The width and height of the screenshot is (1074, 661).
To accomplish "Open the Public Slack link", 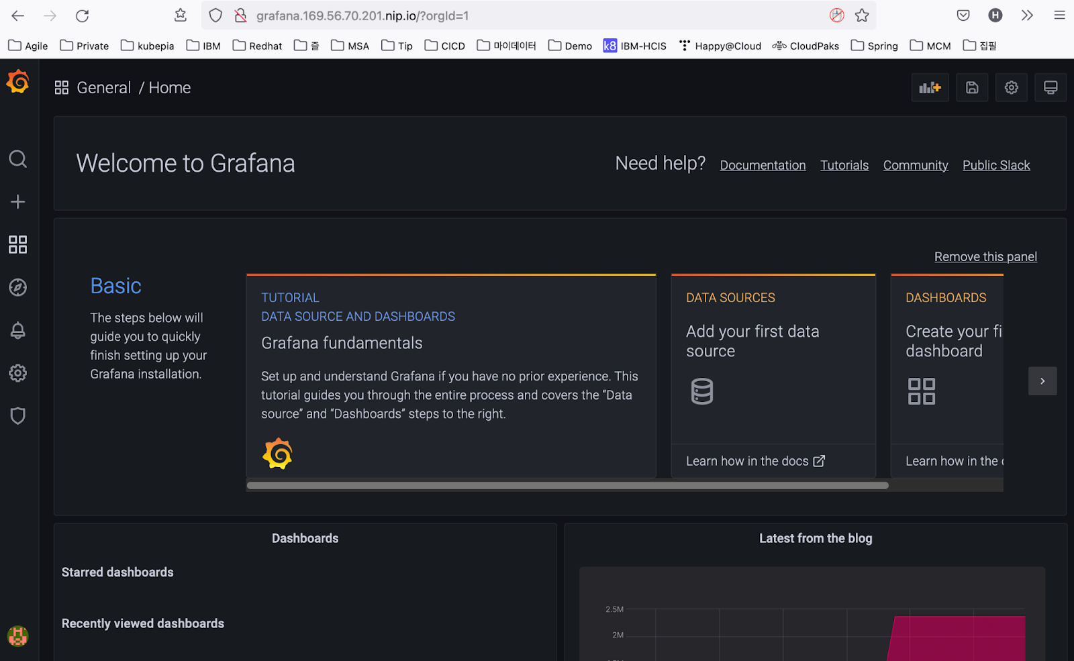I will (x=996, y=165).
